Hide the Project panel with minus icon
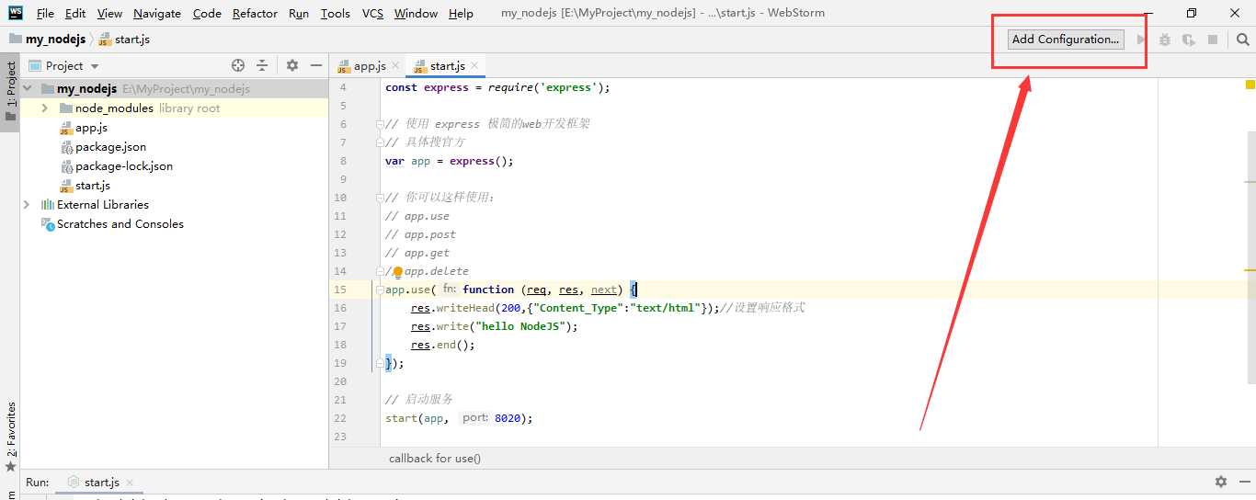Image resolution: width=1256 pixels, height=500 pixels. 315,65
